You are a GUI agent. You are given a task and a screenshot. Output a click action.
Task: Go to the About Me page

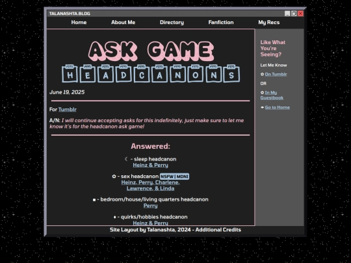click(123, 22)
